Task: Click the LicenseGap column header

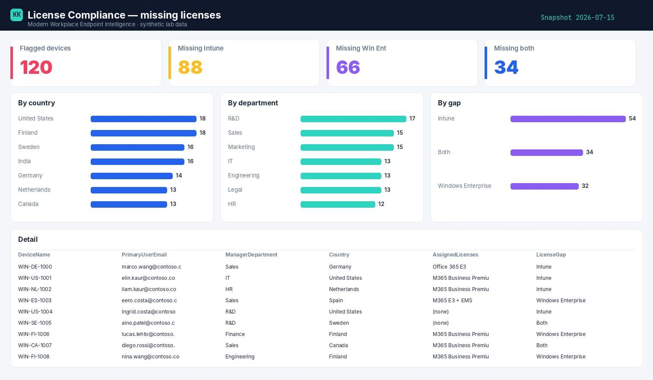Action: (551, 255)
